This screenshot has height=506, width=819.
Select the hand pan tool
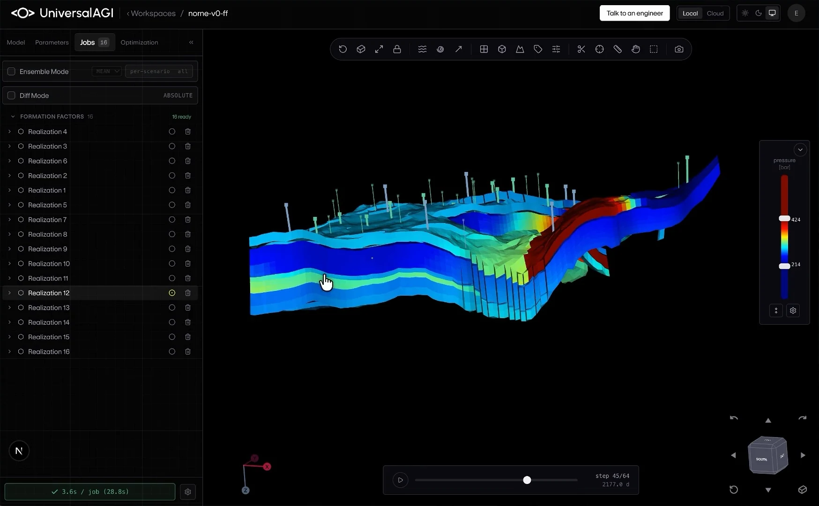click(x=636, y=49)
